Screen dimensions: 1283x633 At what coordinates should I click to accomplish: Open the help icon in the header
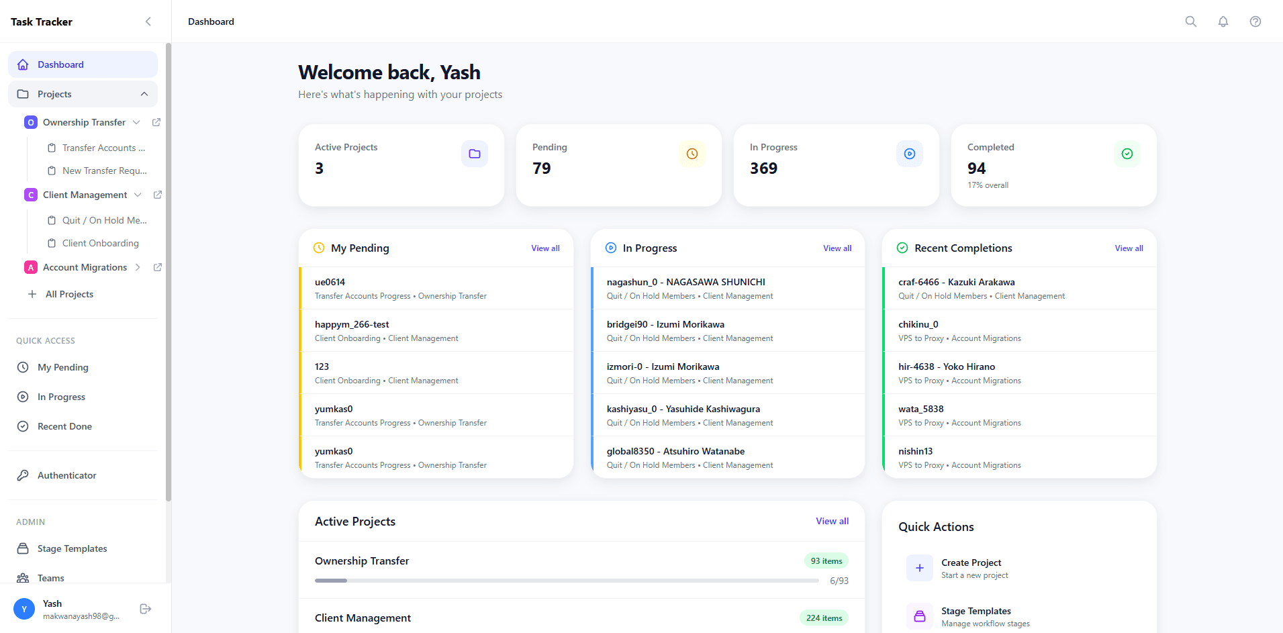pyautogui.click(x=1255, y=21)
